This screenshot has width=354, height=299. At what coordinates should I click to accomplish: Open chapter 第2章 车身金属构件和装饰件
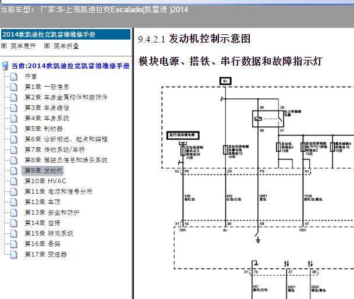[x=66, y=97]
